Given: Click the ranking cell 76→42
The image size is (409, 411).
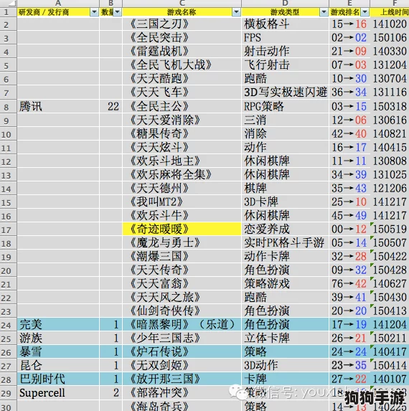Looking at the screenshot, I should tap(349, 284).
